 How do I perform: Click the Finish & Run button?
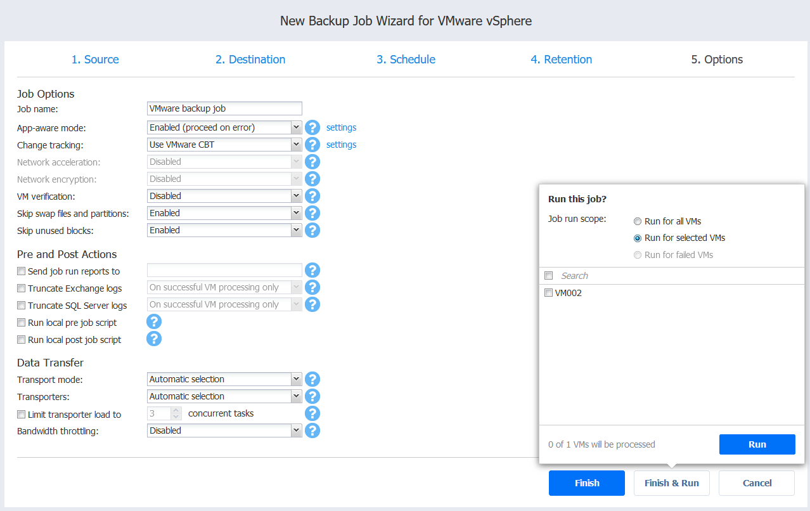(672, 483)
